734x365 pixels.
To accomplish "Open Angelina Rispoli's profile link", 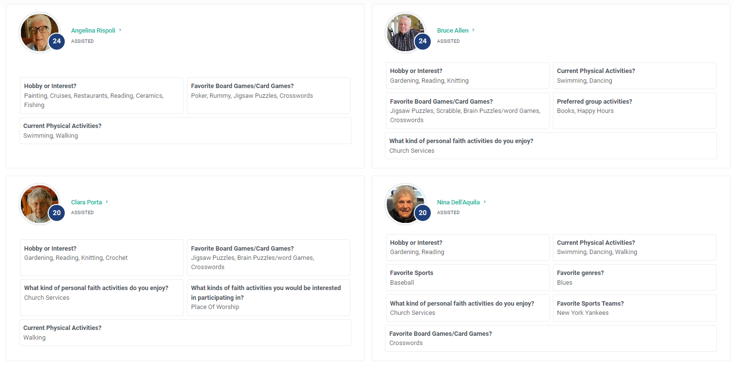I will pyautogui.click(x=93, y=30).
